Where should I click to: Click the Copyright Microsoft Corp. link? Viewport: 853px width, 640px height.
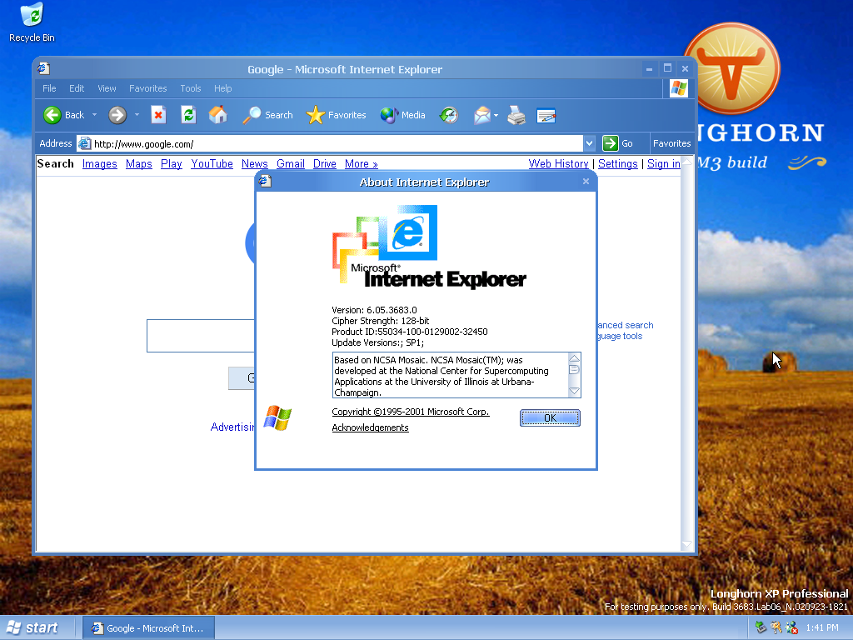[x=411, y=412]
